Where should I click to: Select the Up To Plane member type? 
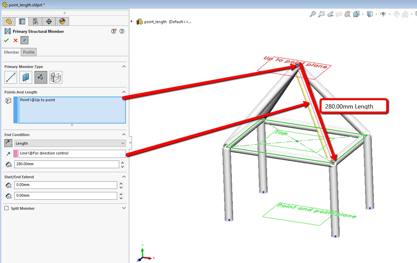tap(25, 77)
